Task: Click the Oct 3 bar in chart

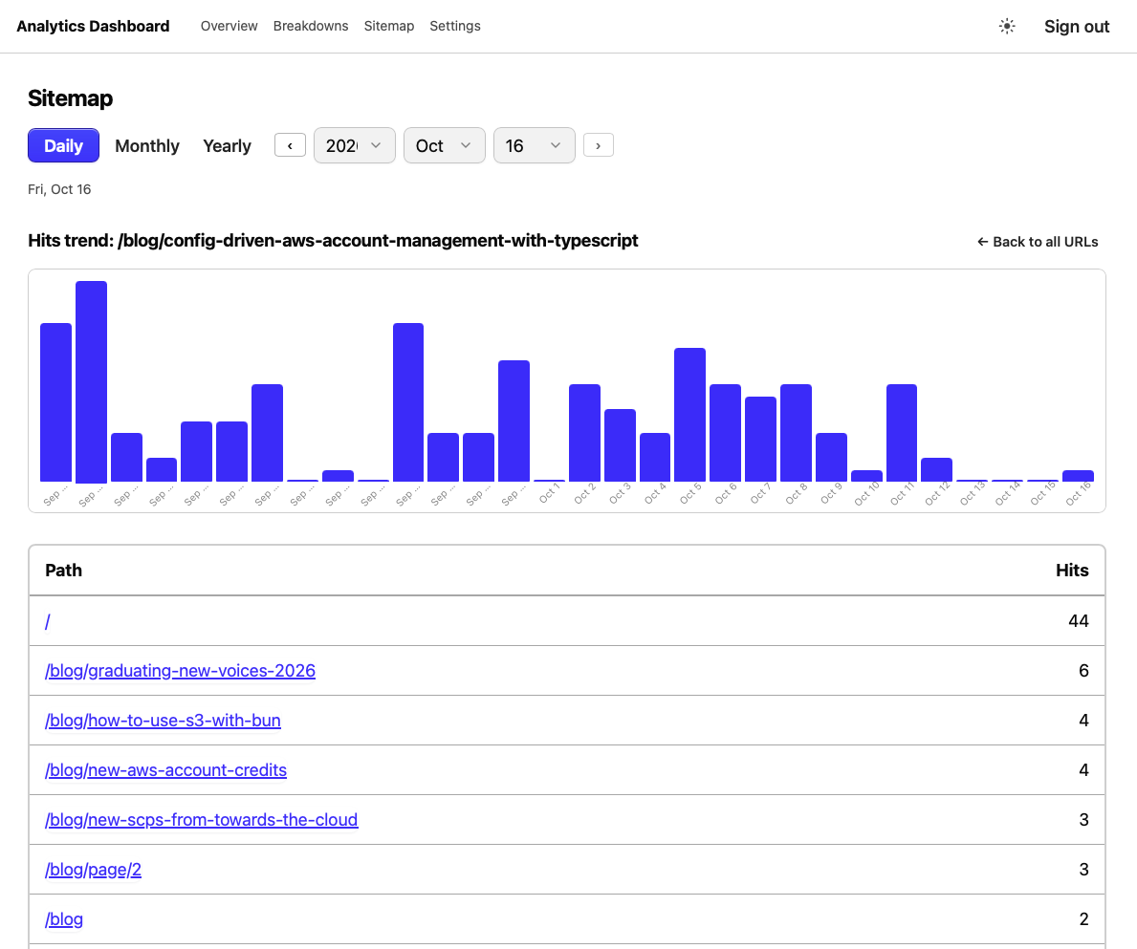Action: [x=620, y=445]
